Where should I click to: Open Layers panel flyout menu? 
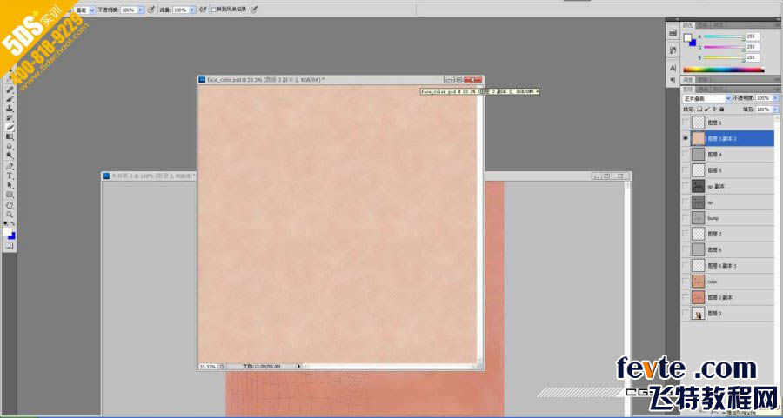coord(778,89)
